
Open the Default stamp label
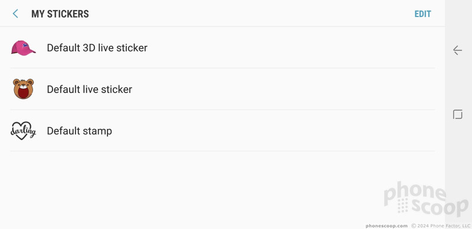pyautogui.click(x=80, y=131)
